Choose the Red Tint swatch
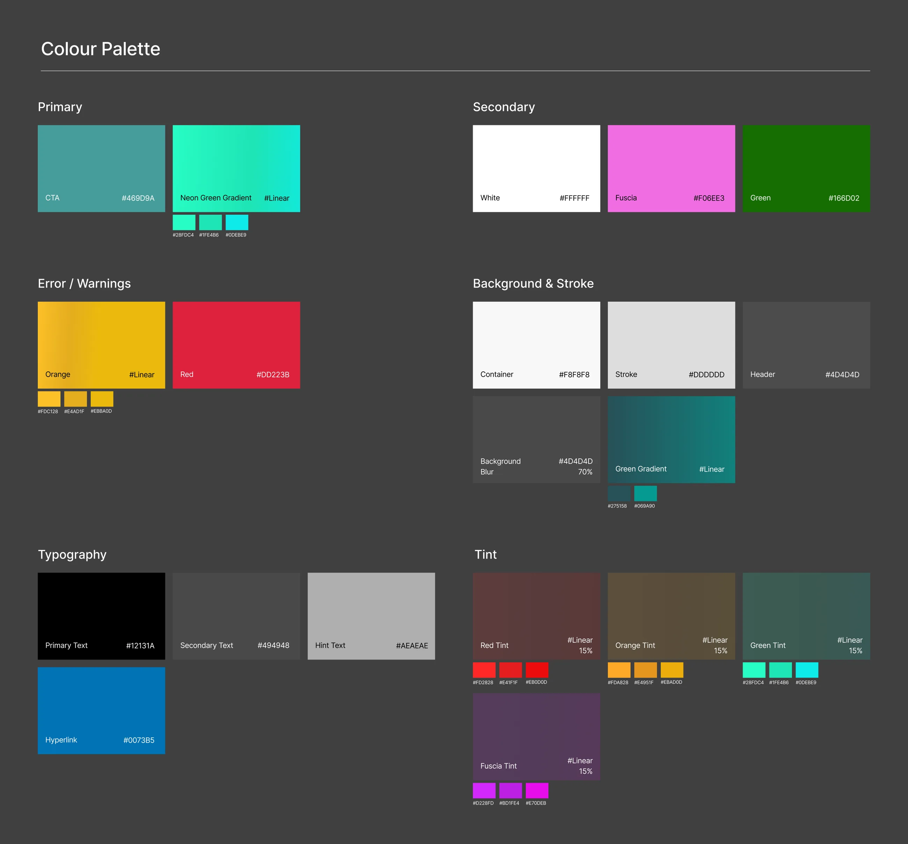 point(536,616)
